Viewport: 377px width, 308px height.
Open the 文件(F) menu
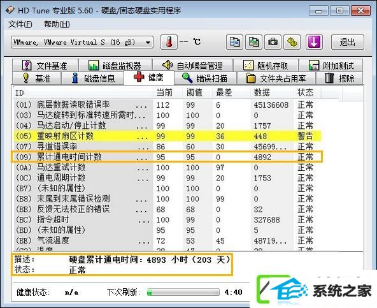tap(20, 24)
